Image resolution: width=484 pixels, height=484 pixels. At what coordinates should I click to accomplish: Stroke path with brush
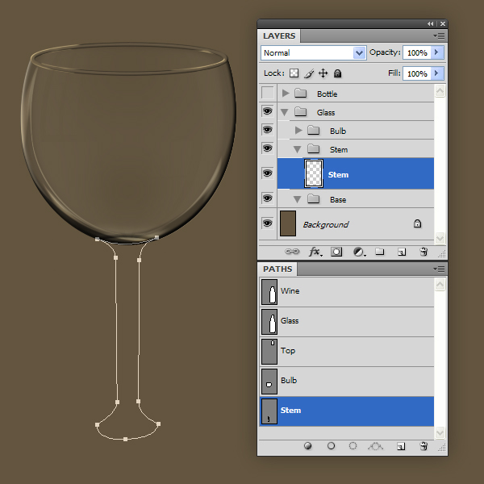click(331, 446)
